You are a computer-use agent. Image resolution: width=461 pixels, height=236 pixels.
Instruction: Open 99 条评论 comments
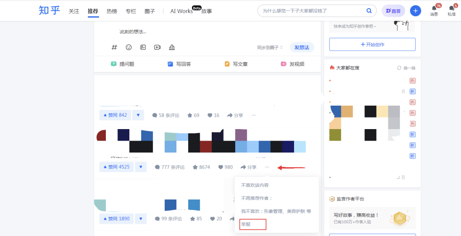coord(168,219)
